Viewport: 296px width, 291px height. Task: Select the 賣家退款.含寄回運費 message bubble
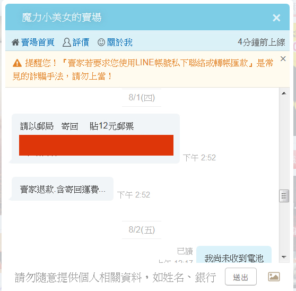[63, 189]
